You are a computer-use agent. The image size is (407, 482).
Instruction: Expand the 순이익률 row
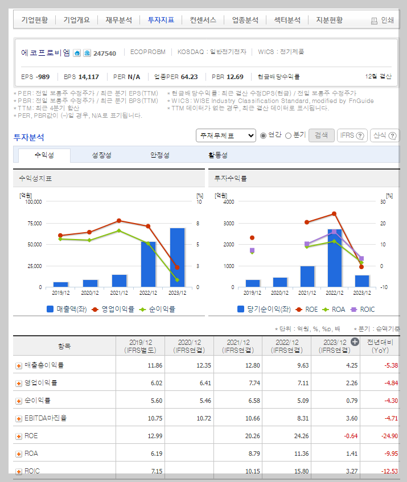(19, 401)
